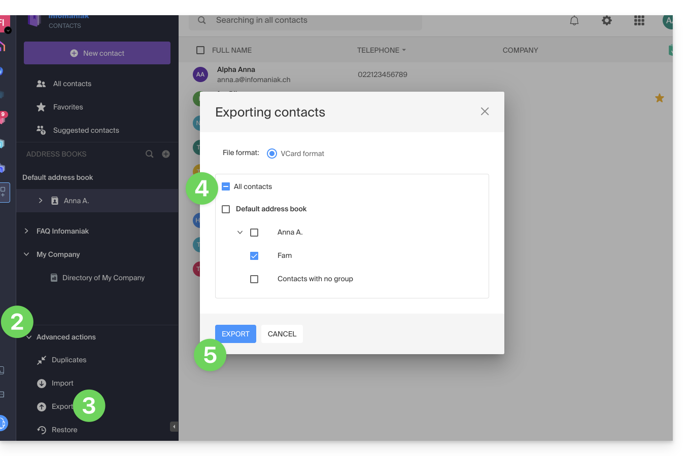
Task: Click the EXPORT button
Action: point(235,334)
